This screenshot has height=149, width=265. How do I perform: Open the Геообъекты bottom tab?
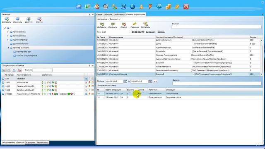(43, 142)
